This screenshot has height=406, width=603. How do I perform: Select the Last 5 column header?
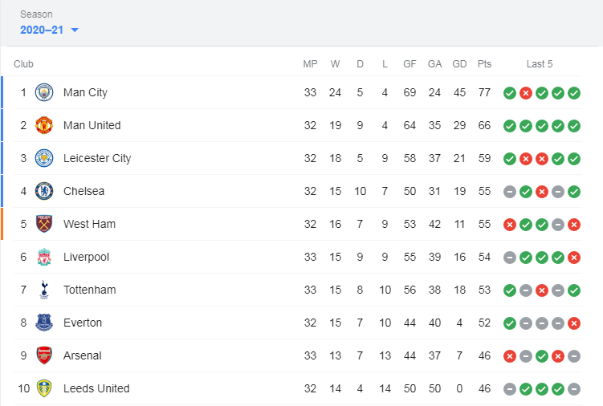point(540,64)
